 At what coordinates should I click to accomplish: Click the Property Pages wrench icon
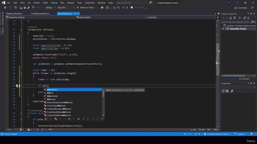(x=232, y=91)
